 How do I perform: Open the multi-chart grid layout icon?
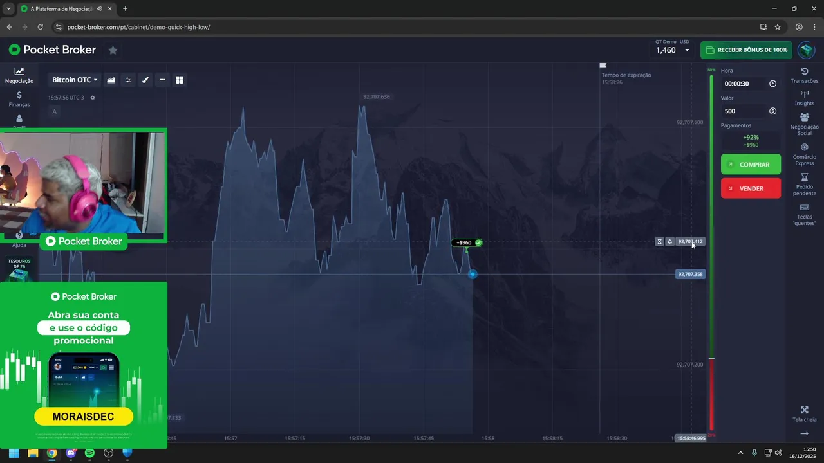tap(180, 80)
